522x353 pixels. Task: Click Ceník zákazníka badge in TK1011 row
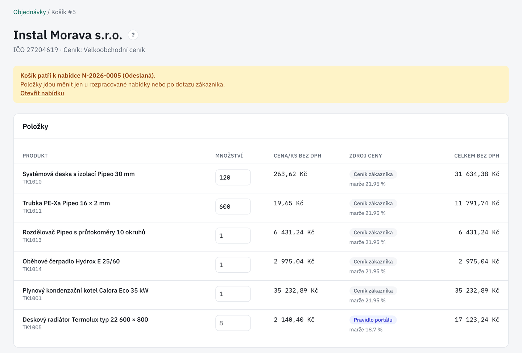point(373,203)
